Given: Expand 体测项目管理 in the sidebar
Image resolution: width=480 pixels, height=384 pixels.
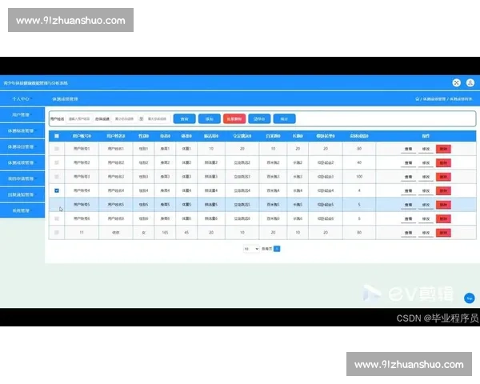Looking at the screenshot, I should pos(22,146).
